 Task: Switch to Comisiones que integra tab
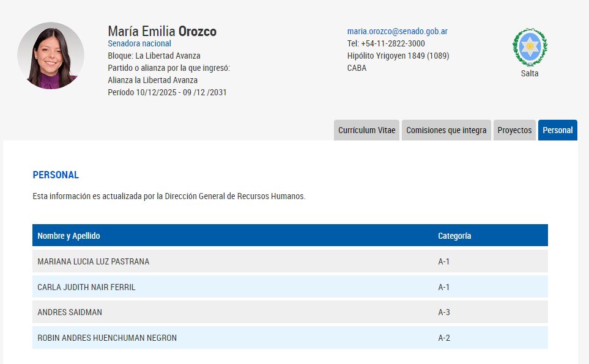pyautogui.click(x=446, y=130)
